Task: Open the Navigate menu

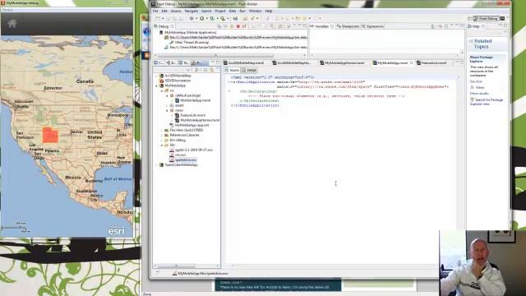Action: point(191,11)
